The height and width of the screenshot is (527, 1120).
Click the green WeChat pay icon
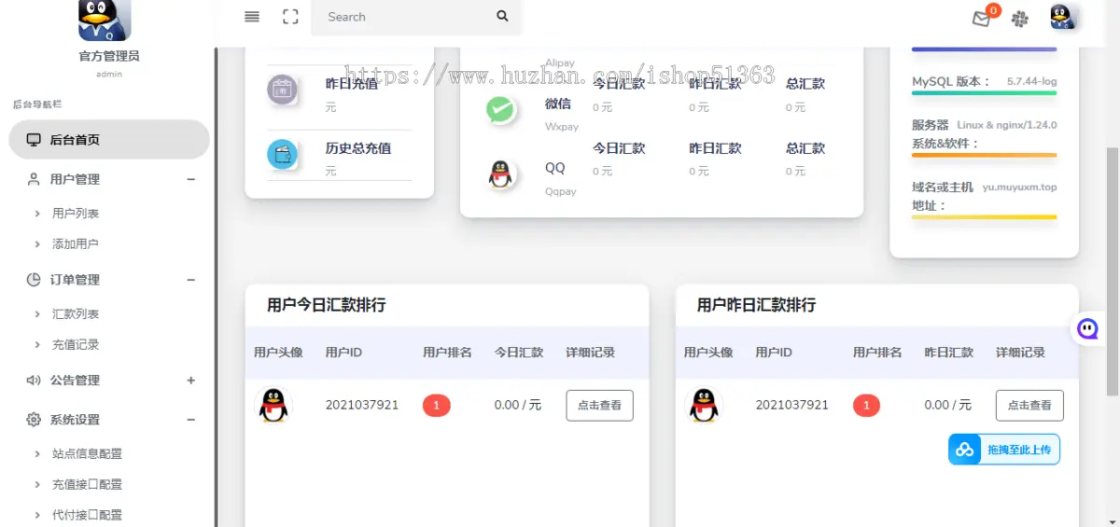(501, 110)
